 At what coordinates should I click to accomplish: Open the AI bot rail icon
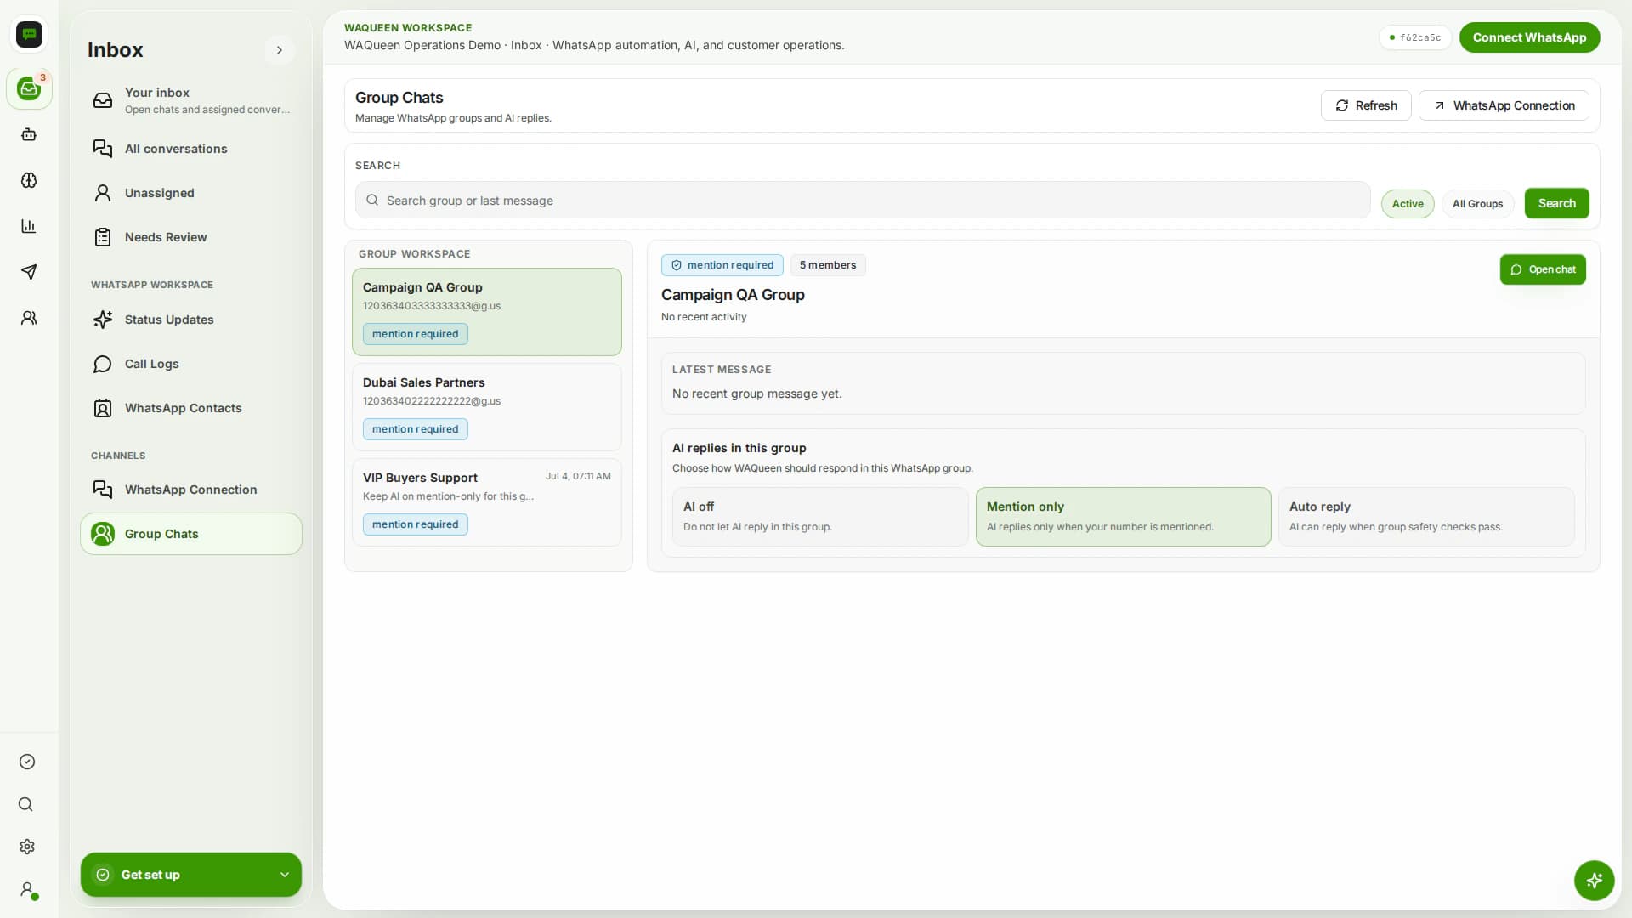coord(29,134)
